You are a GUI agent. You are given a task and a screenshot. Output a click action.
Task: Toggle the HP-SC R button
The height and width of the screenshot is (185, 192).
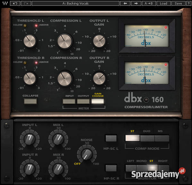coord(111,168)
